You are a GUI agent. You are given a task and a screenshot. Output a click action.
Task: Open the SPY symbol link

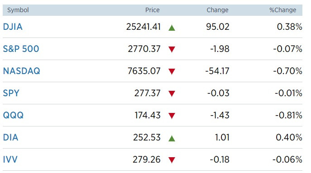[x=11, y=93]
